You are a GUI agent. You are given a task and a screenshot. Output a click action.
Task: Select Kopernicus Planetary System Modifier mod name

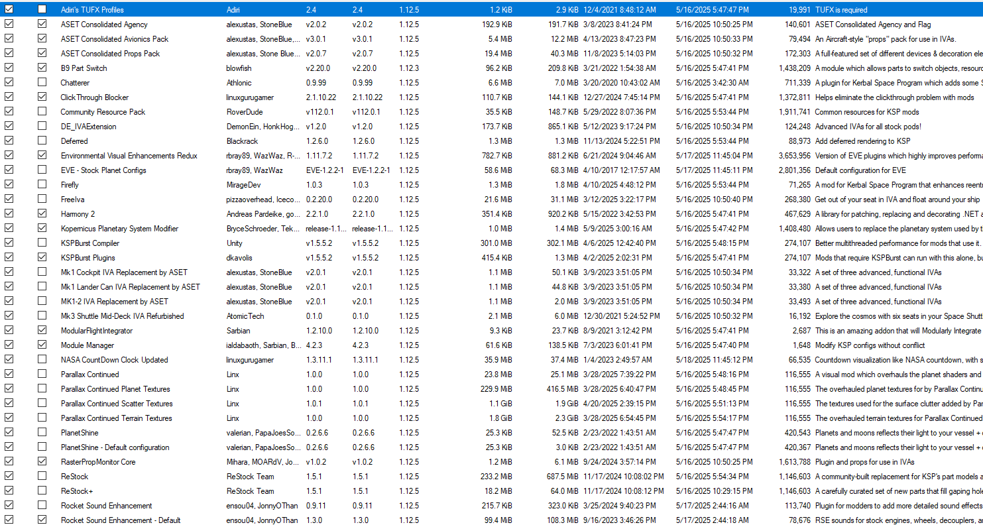click(119, 229)
